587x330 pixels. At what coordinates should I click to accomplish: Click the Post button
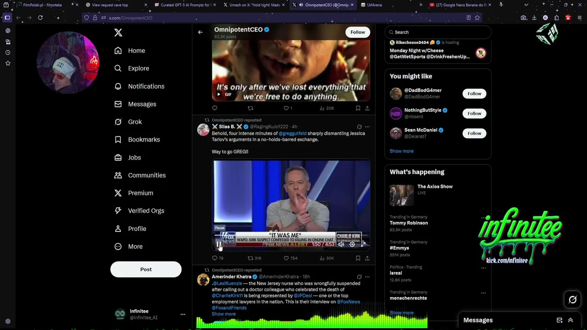(146, 269)
